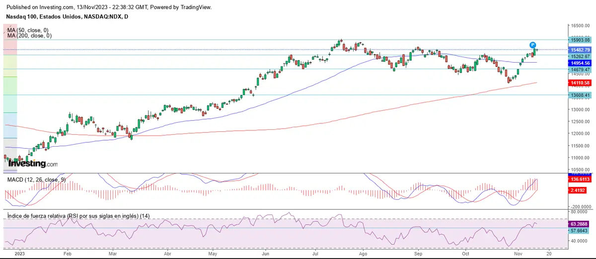
Task: Select the 13608.41 horizontal level label
Action: [x=580, y=95]
